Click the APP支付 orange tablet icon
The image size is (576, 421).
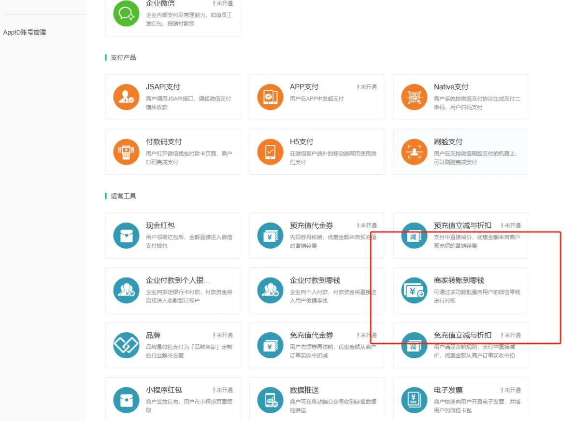pyautogui.click(x=270, y=97)
